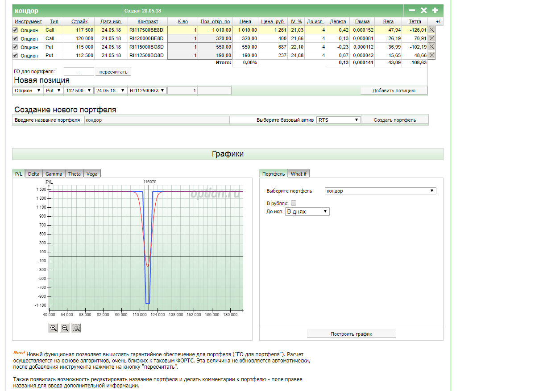Open the RTS base asset dropdown
This screenshot has width=539, height=391.
(x=338, y=120)
